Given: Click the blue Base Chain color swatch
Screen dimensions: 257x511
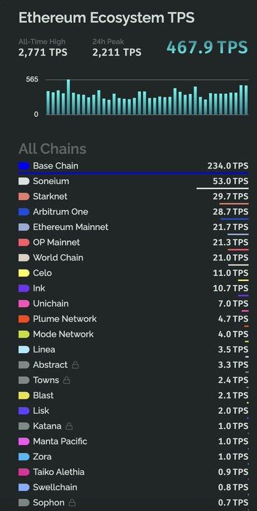Looking at the screenshot, I should pos(24,166).
